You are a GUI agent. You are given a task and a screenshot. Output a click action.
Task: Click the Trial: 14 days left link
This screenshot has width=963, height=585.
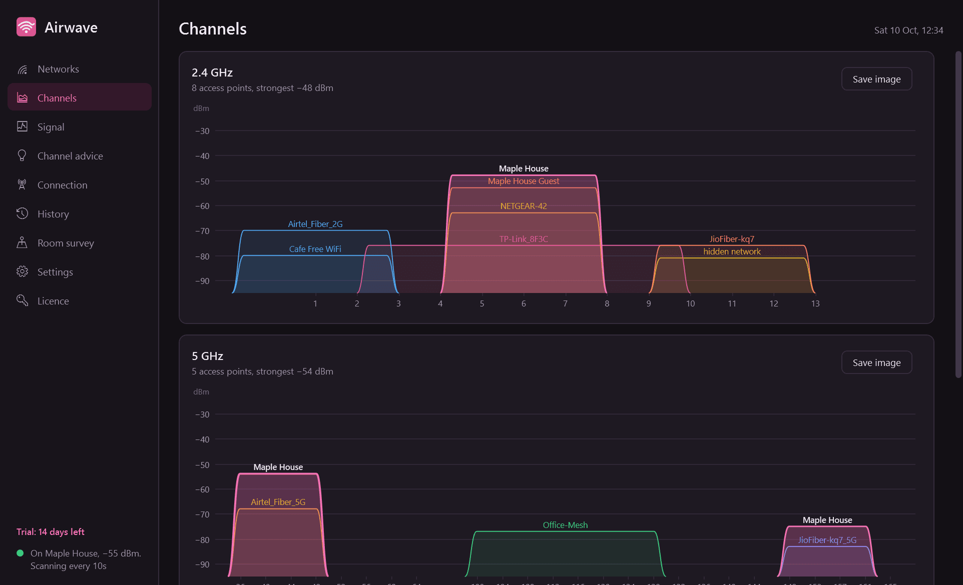(50, 531)
